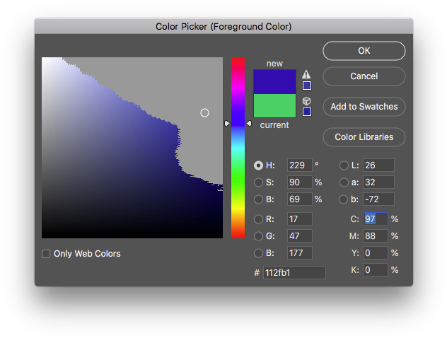Click the hex color code field

(x=294, y=272)
